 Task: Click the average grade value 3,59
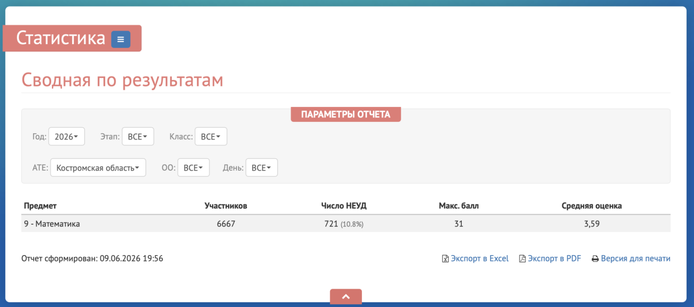pyautogui.click(x=592, y=224)
